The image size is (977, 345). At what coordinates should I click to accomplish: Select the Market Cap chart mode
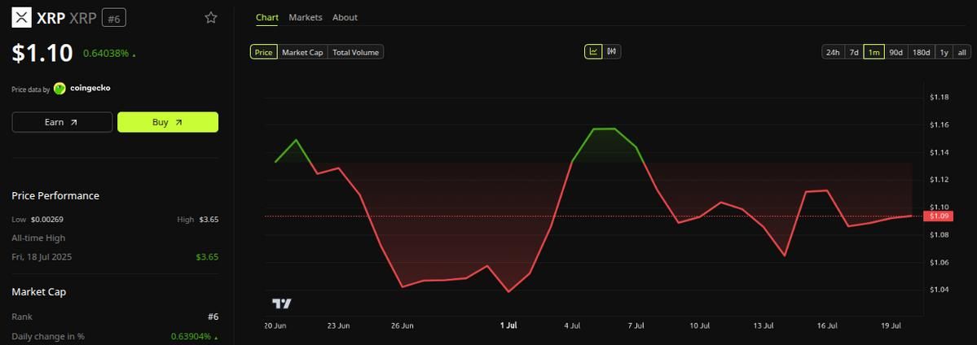[x=302, y=52]
